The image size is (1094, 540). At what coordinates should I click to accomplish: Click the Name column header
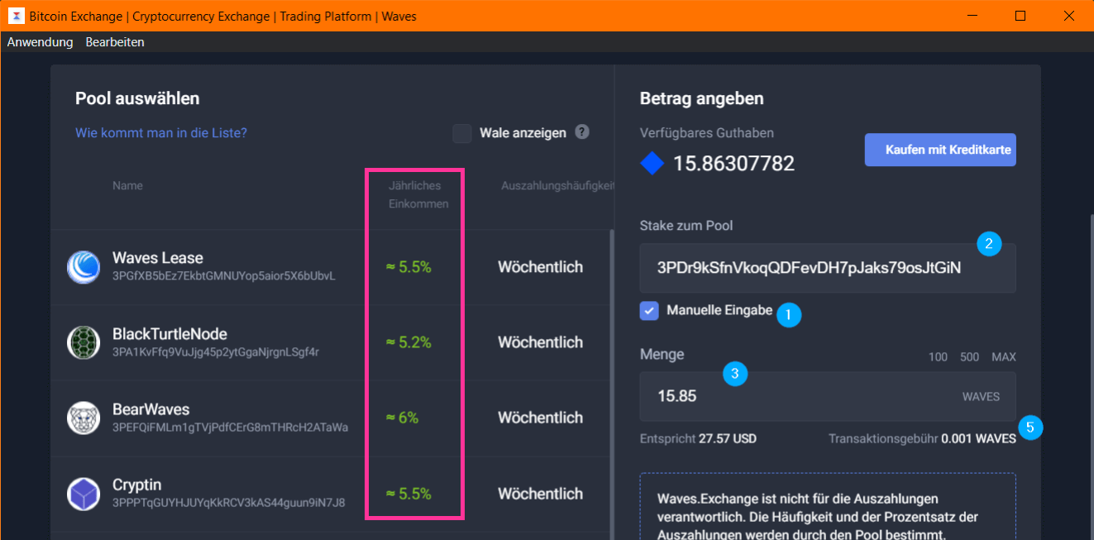[x=127, y=185]
